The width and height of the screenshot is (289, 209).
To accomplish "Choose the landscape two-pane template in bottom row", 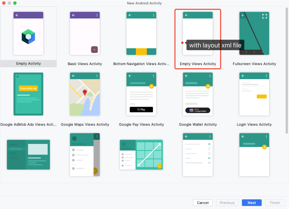I will pos(28,154).
